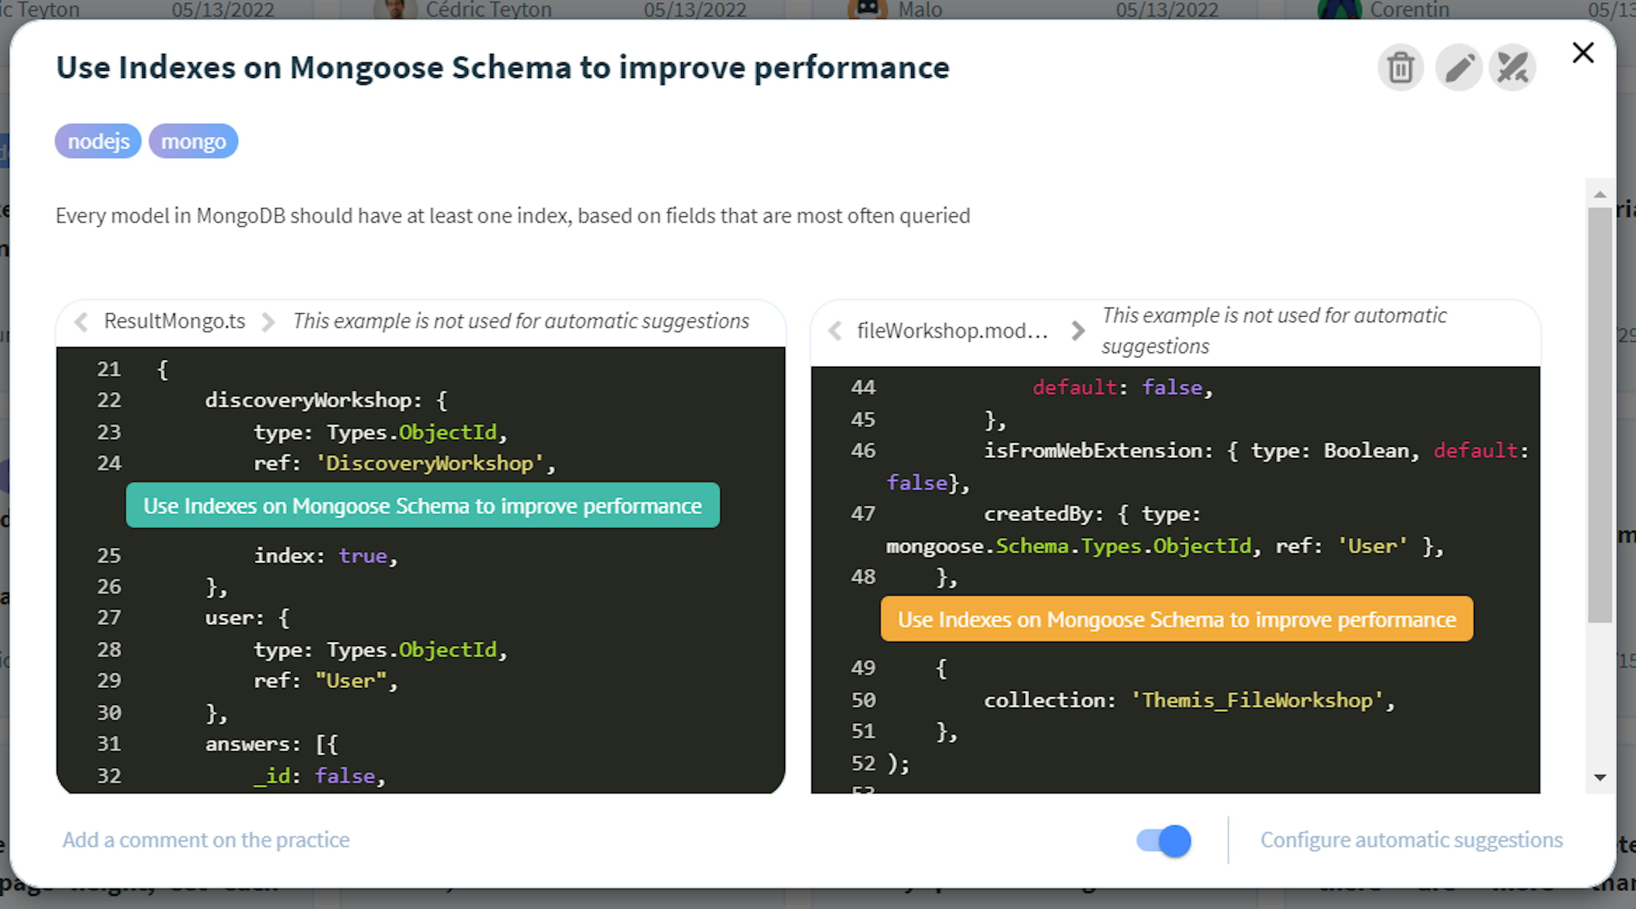Toggle automatic suggestions switch

[1164, 840]
